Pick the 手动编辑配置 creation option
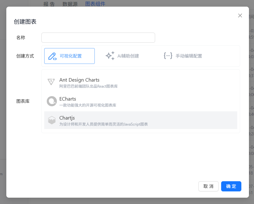This screenshot has width=254, height=204. coord(183,56)
